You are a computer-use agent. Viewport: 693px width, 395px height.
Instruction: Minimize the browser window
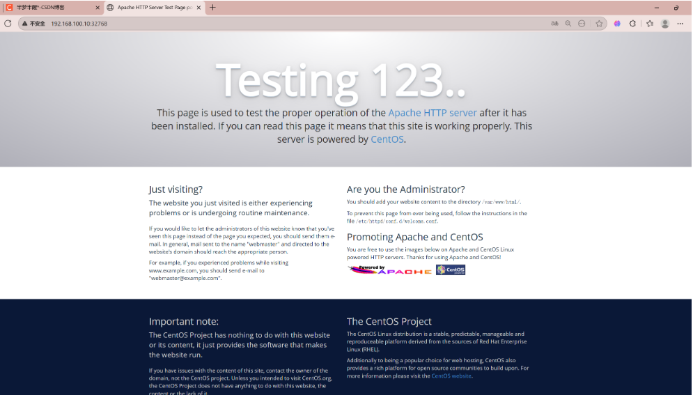[656, 8]
